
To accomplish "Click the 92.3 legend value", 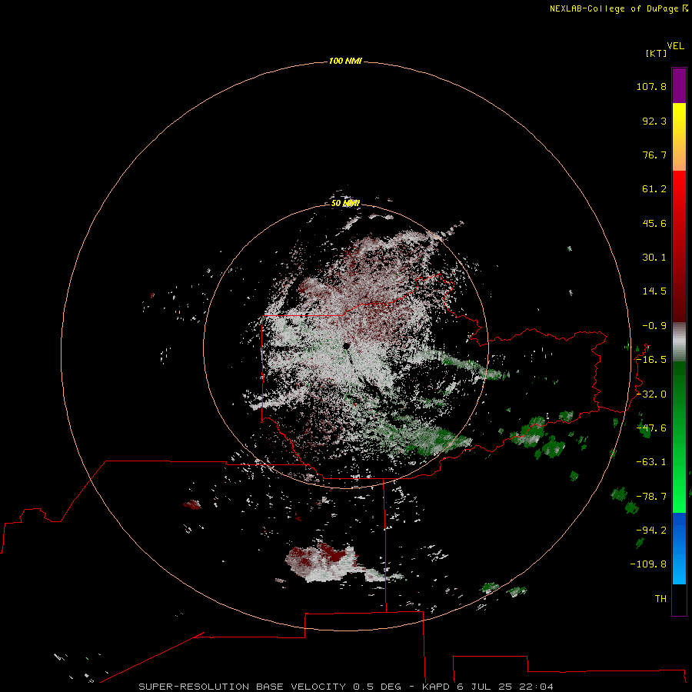I will [654, 121].
